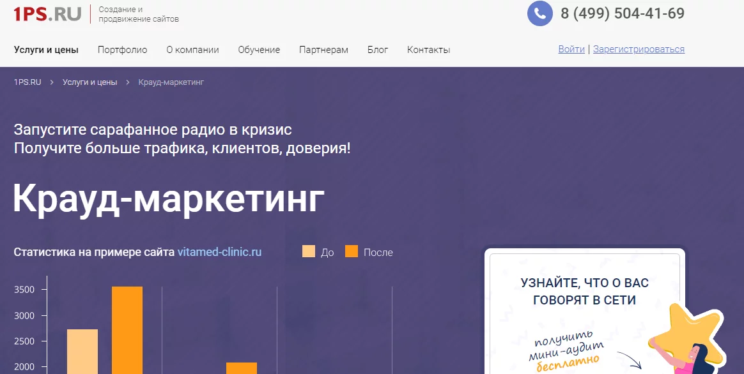Click the 2500 axis label

coord(25,341)
